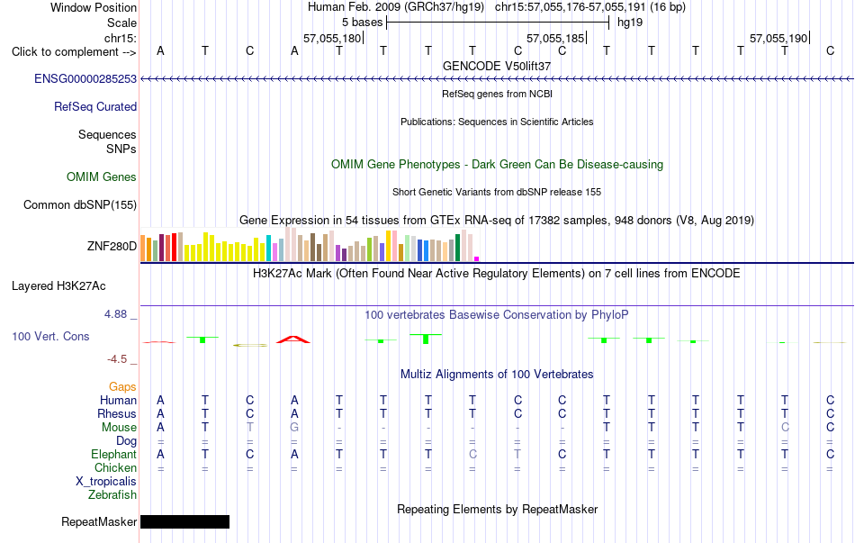Viewport: 855px width, 543px height.
Task: Click the 4.88 conservation scale value
Action: tap(115, 314)
